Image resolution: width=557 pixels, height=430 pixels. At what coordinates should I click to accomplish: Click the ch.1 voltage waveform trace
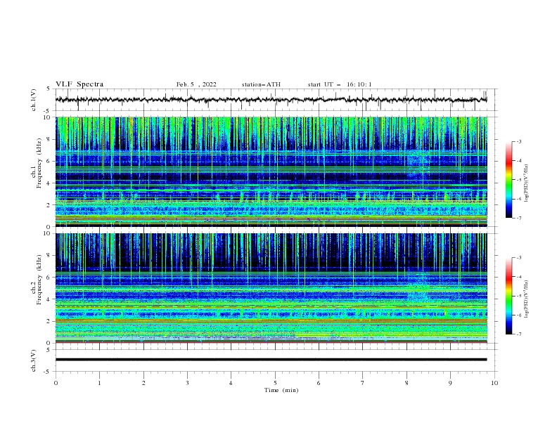[271, 100]
